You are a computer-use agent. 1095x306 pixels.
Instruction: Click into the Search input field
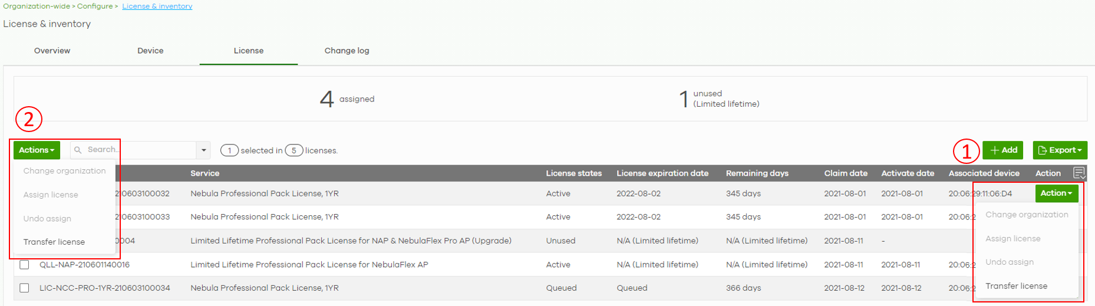pyautogui.click(x=140, y=150)
